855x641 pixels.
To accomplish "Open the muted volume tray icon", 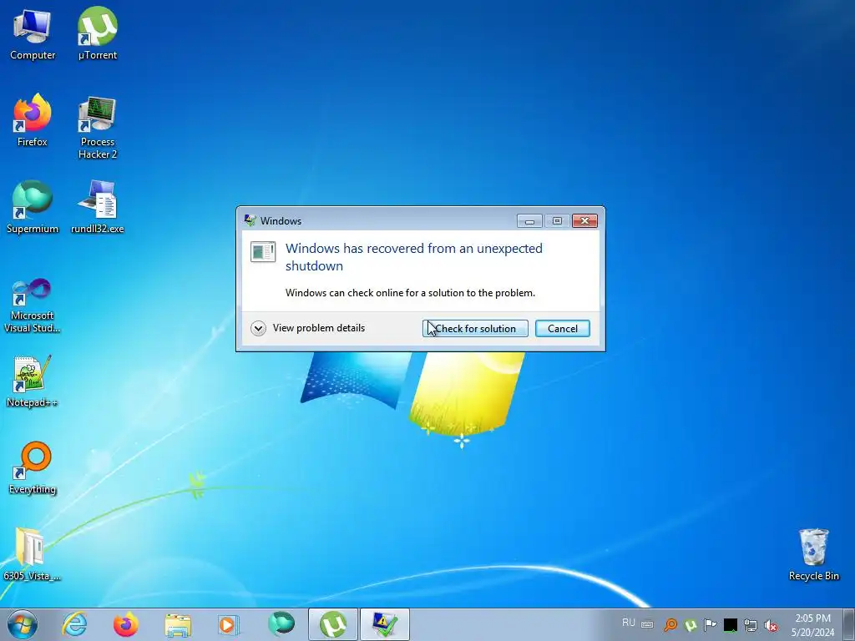I will [771, 624].
